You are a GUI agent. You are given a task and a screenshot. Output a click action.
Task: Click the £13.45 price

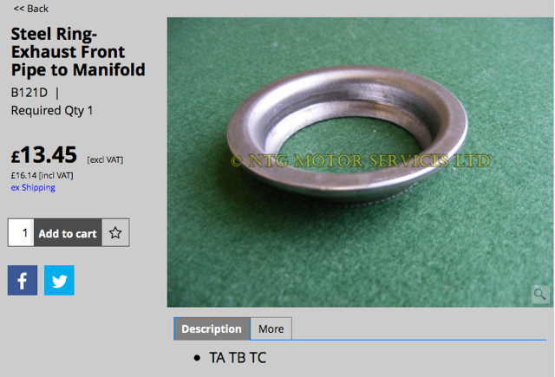(44, 154)
